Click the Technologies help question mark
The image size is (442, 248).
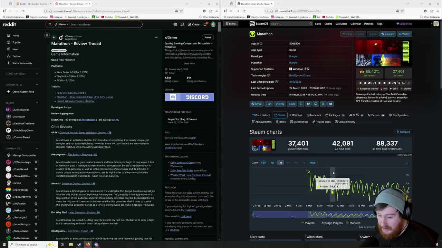point(268,75)
